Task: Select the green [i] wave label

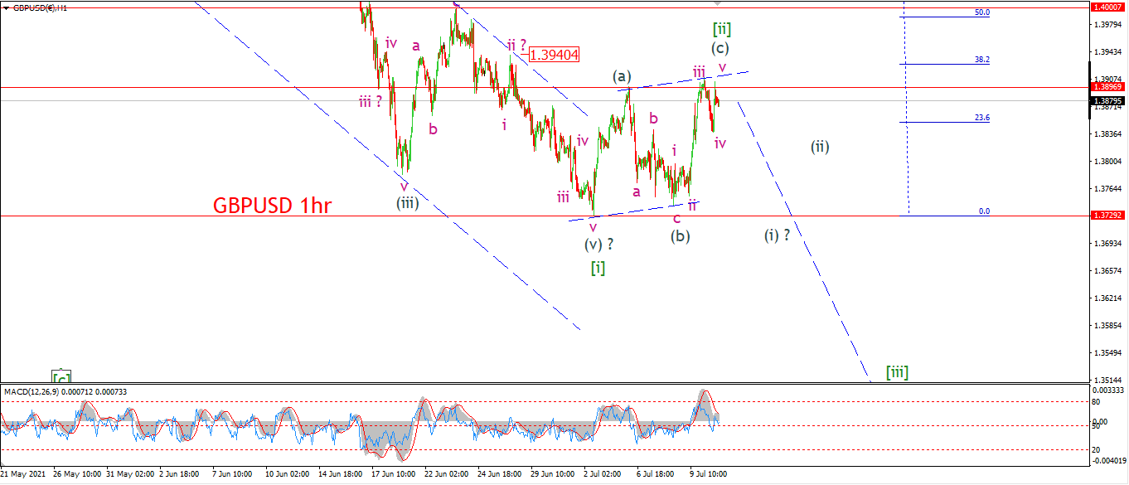Action: [x=598, y=267]
